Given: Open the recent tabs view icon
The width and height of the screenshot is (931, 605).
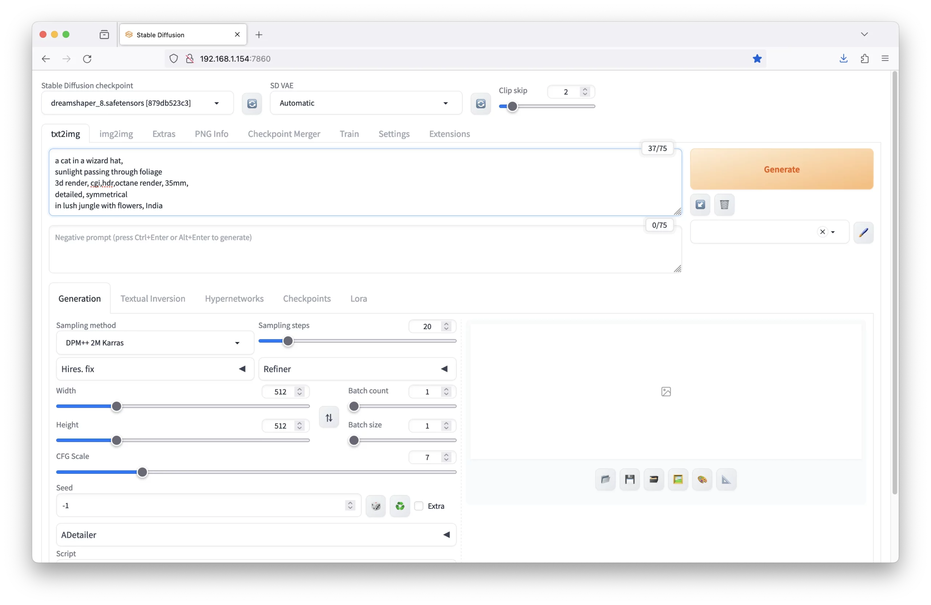Looking at the screenshot, I should 104,35.
